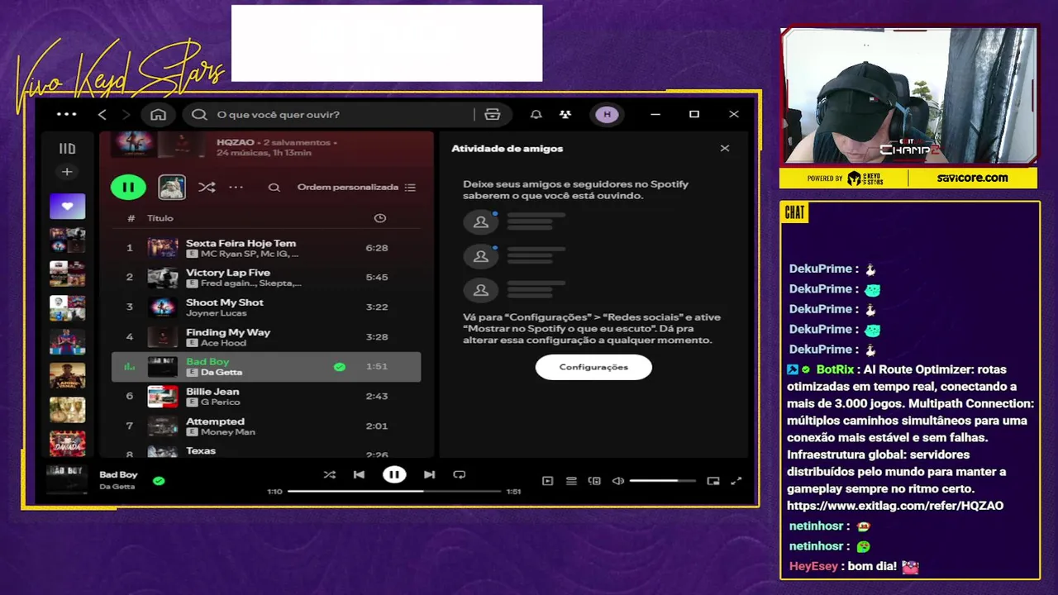Go back with the left arrow
This screenshot has height=595, width=1058.
pyautogui.click(x=102, y=115)
